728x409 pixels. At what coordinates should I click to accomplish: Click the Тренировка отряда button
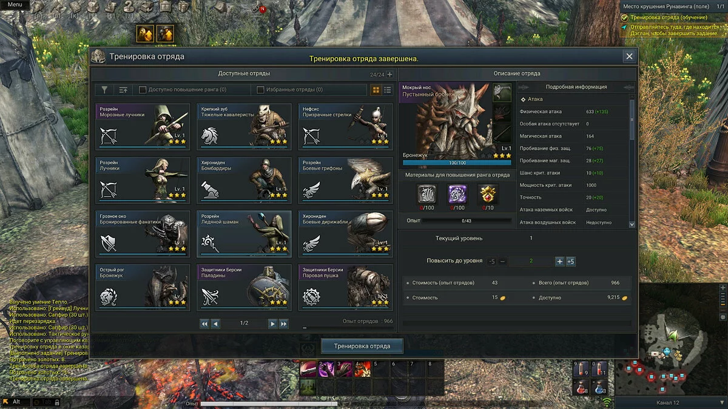(x=363, y=346)
